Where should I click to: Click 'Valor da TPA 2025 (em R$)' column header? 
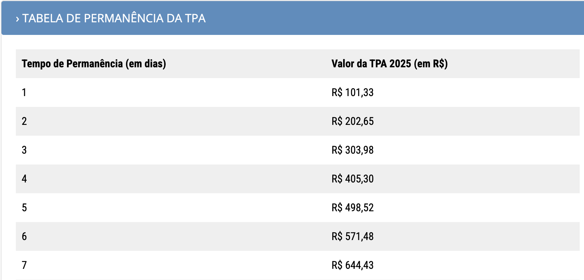(389, 64)
